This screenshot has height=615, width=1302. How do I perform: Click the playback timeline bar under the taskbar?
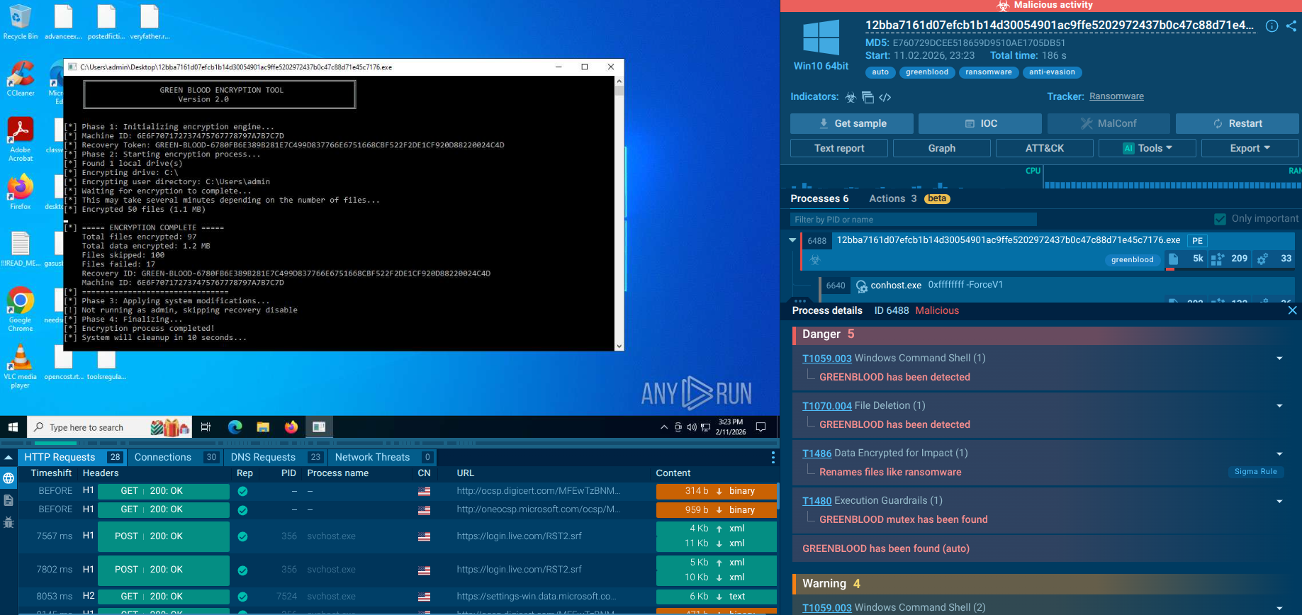click(x=390, y=442)
